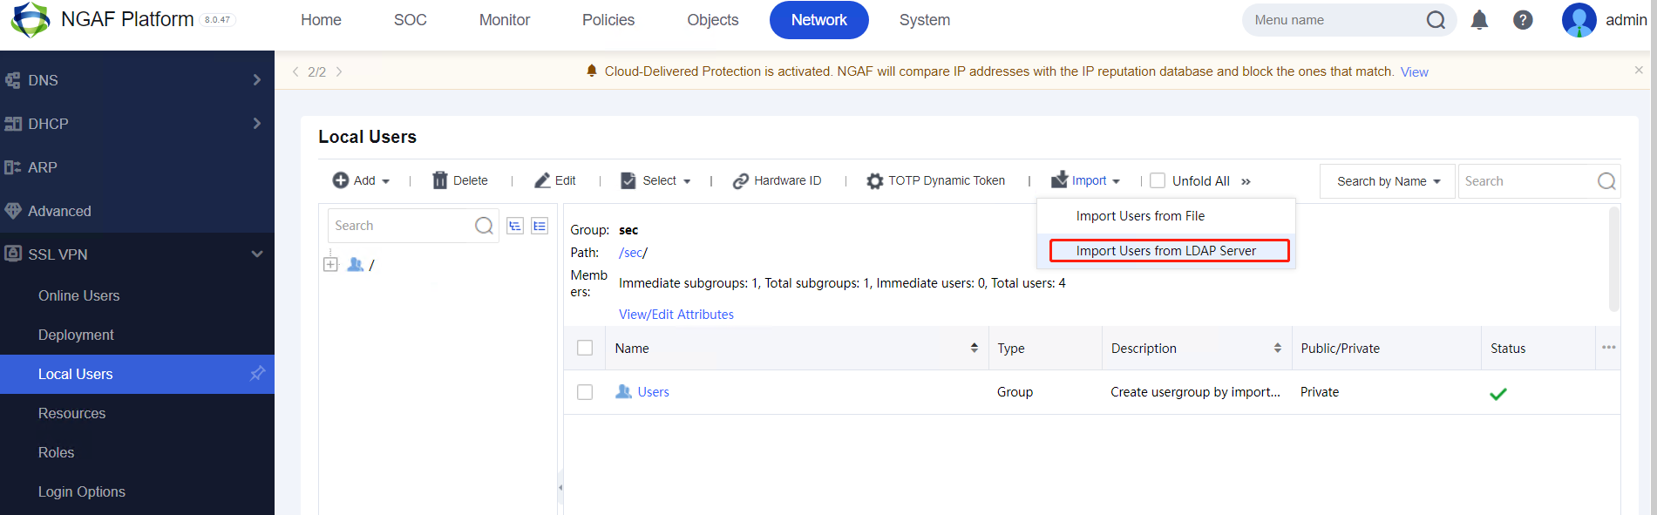Go to next notification in banner
The width and height of the screenshot is (1657, 515).
tap(339, 71)
